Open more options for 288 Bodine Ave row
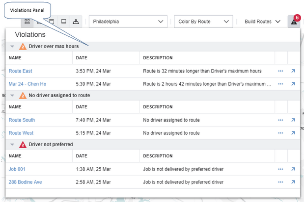305x203 pixels. point(280,182)
